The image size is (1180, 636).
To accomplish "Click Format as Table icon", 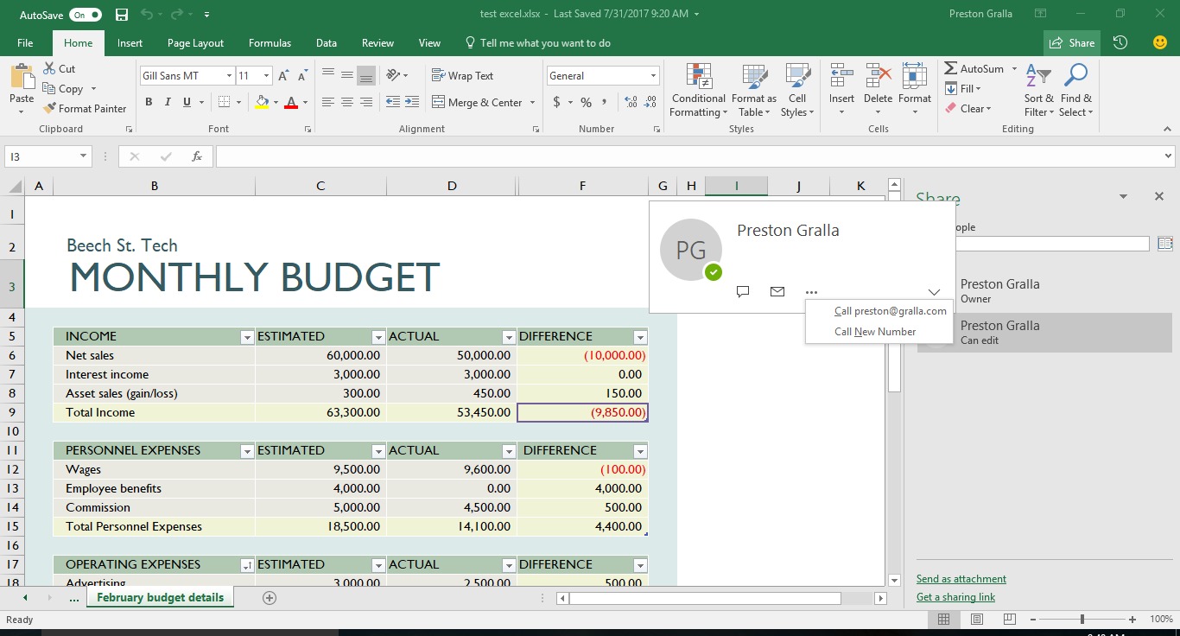I will (754, 76).
